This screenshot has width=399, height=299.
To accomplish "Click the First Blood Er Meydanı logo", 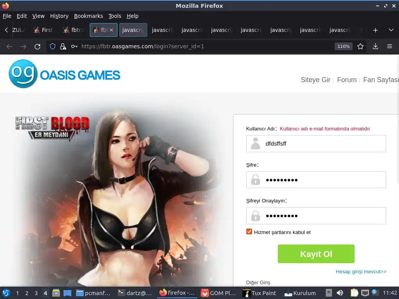I will click(53, 128).
